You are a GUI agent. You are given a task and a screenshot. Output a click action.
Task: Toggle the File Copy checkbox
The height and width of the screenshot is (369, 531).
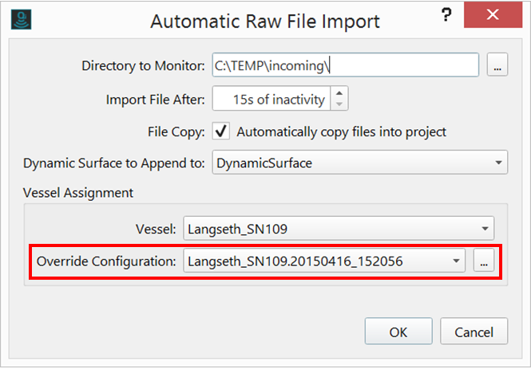point(221,132)
